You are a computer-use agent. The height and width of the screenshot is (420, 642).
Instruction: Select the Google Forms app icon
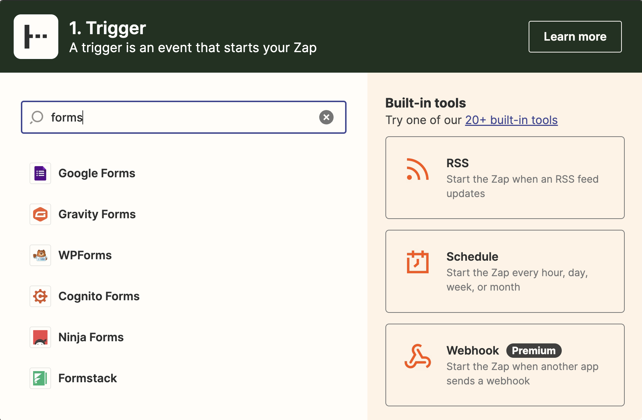click(x=40, y=173)
